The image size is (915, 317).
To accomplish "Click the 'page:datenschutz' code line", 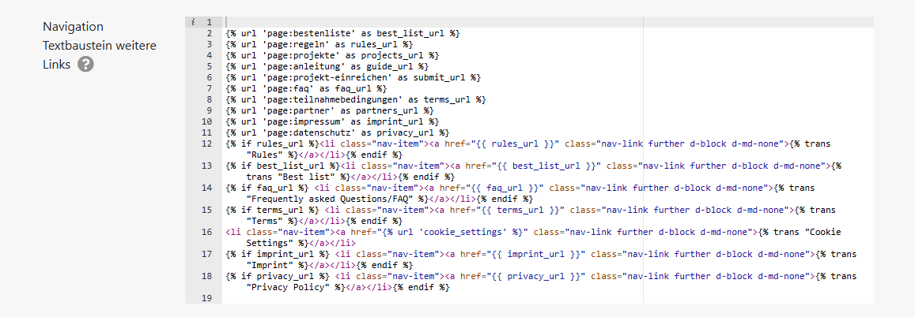I will coord(337,132).
